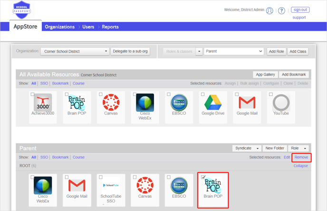
Task: Check Google Mail checkbox in Parent section
Action: tap(67, 177)
